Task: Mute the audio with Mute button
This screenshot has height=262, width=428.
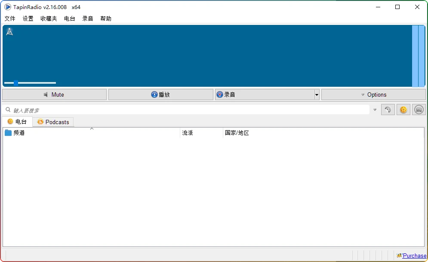Action: point(54,94)
